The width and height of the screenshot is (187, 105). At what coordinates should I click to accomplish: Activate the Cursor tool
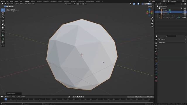tap(3, 14)
